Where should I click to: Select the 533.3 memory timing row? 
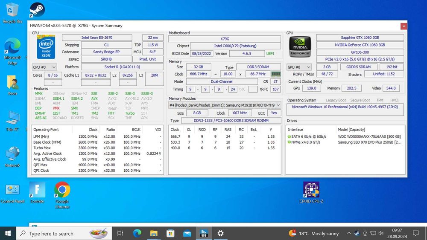click(225, 142)
